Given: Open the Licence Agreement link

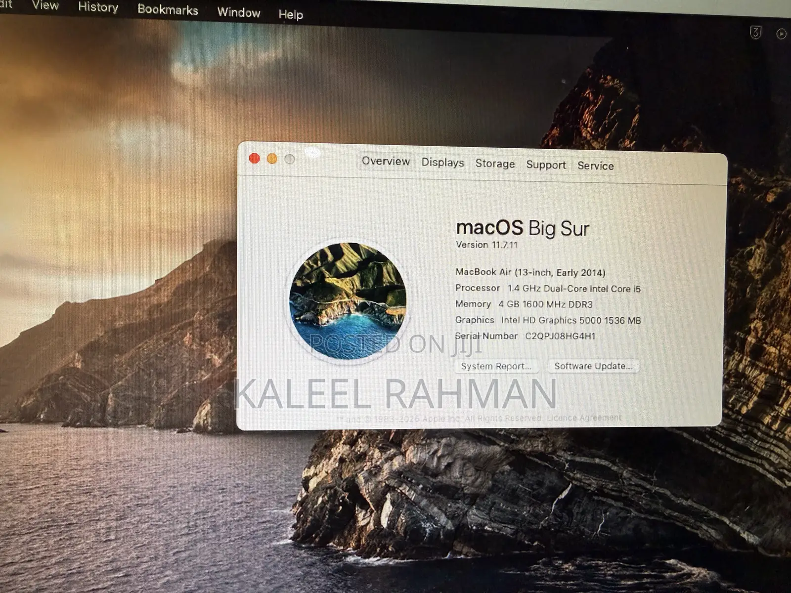Looking at the screenshot, I should [584, 418].
